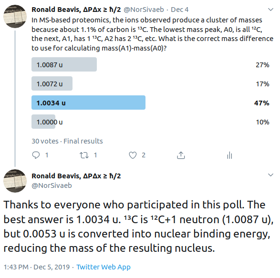Open the @NorSivaeb handle in top tweet
Screen dimensions: 280x278
(144, 10)
